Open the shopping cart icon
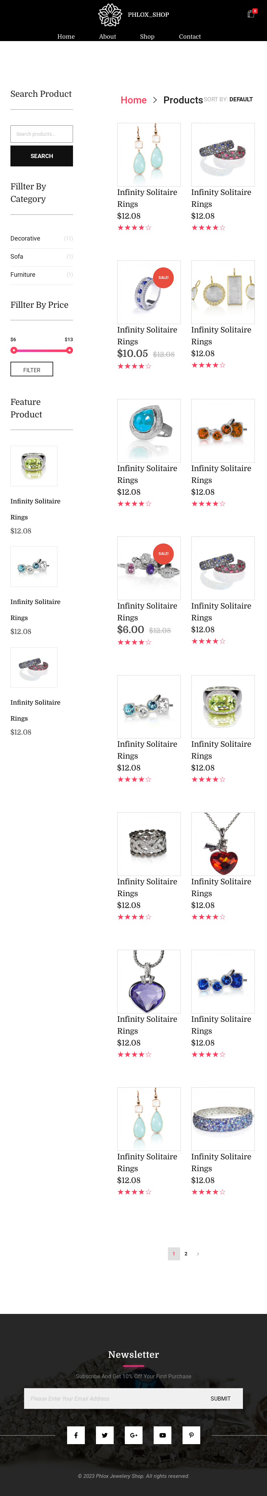The image size is (267, 1496). 251,14
